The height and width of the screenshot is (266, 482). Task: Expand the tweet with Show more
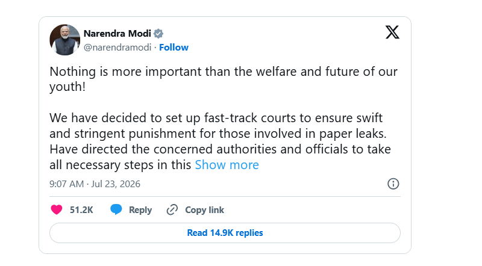click(x=227, y=165)
